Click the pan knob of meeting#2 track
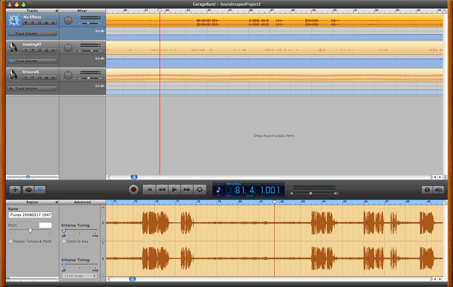 [68, 48]
